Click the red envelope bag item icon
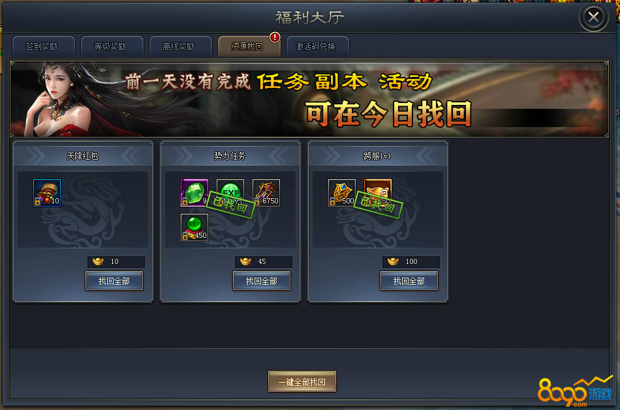The image size is (620, 410). point(47,193)
